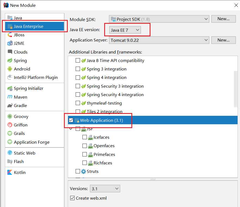Enable thymeleaf-testing checkbox
Viewport: 240px width, 207px height.
[78, 103]
